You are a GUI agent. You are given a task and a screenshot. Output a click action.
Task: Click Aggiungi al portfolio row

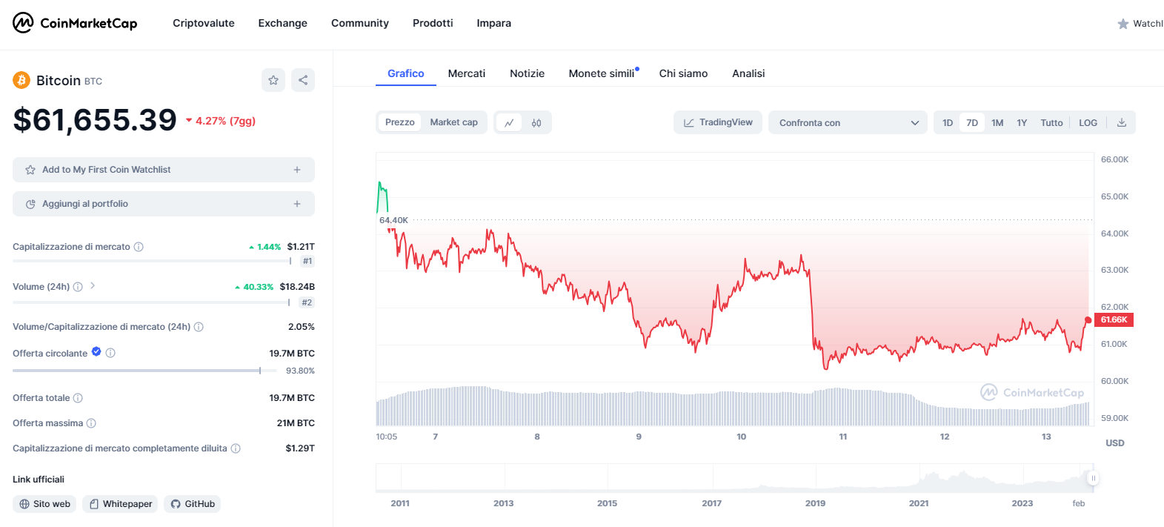pyautogui.click(x=164, y=204)
